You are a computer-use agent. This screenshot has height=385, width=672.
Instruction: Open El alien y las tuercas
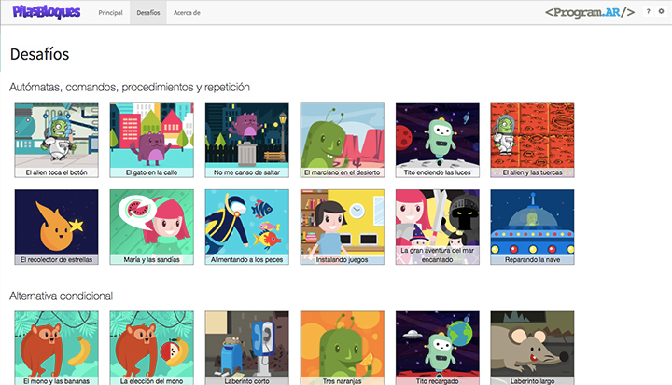point(532,139)
